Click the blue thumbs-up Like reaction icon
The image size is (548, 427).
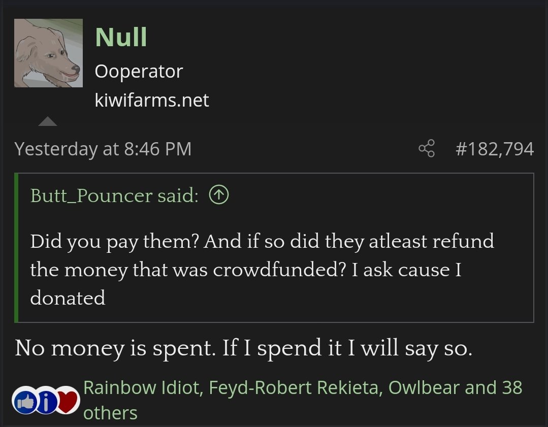click(x=25, y=401)
